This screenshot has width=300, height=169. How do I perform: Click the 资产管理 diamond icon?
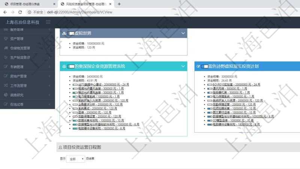[x=6, y=39]
